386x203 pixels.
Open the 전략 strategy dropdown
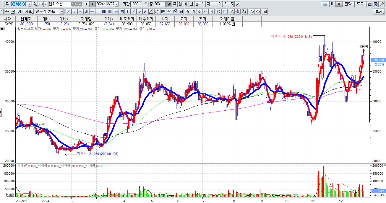tap(348, 4)
